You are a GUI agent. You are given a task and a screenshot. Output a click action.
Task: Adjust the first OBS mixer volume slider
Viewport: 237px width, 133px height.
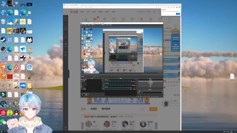click(x=119, y=82)
